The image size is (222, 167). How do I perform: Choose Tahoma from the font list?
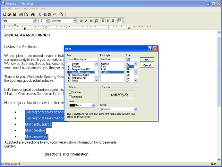click(76, 66)
